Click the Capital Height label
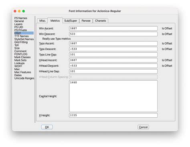The image size is (190, 147). coord(48,96)
